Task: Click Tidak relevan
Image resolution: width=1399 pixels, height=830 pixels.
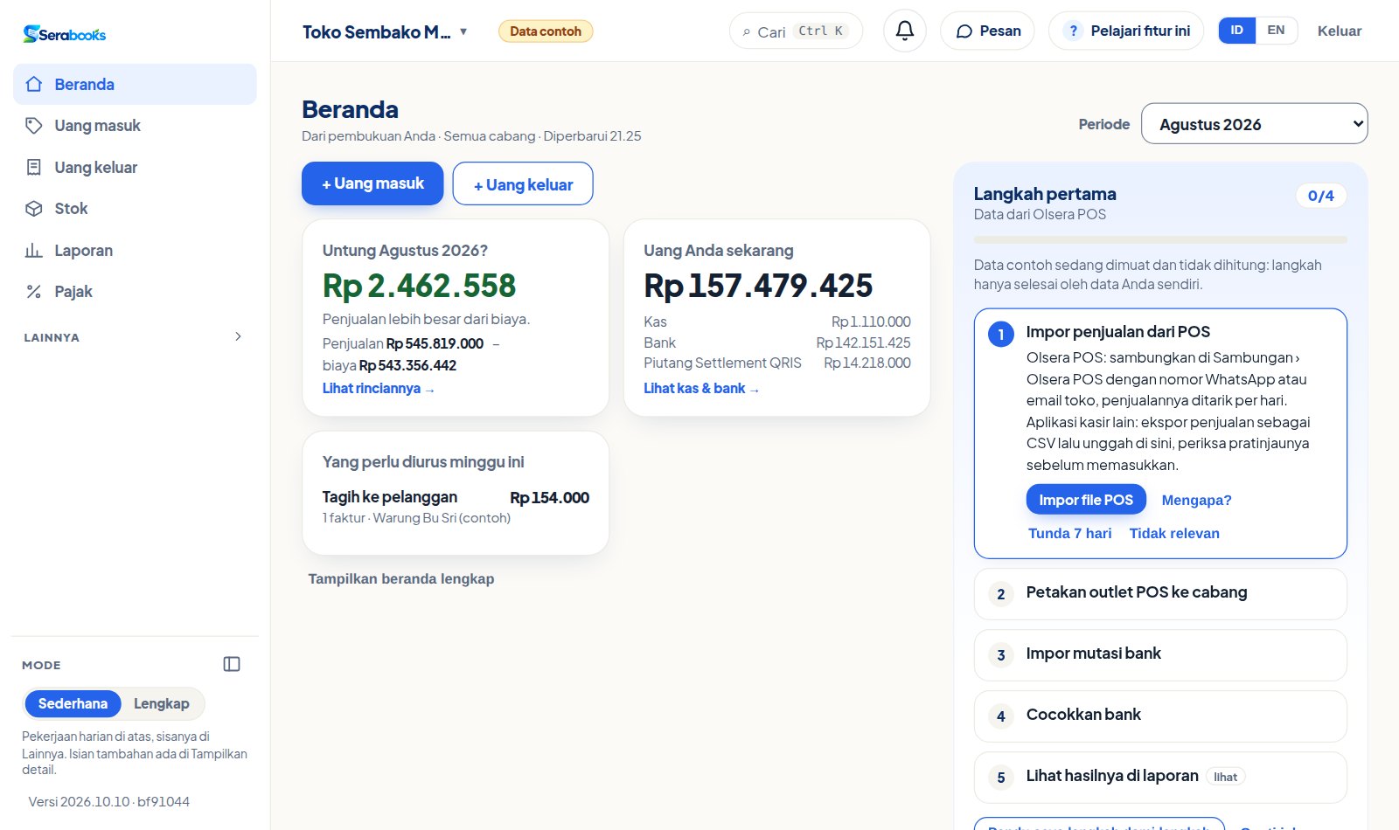Action: pos(1174,533)
